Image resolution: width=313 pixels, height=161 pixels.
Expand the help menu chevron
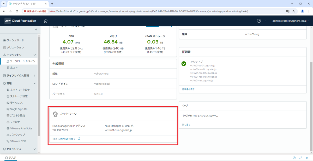pos(266,21)
